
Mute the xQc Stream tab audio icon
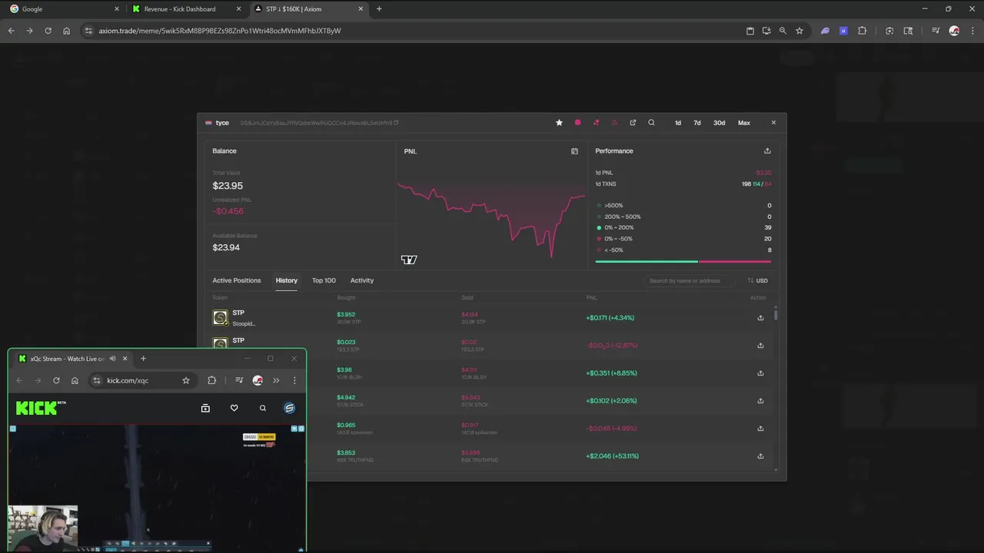(113, 359)
